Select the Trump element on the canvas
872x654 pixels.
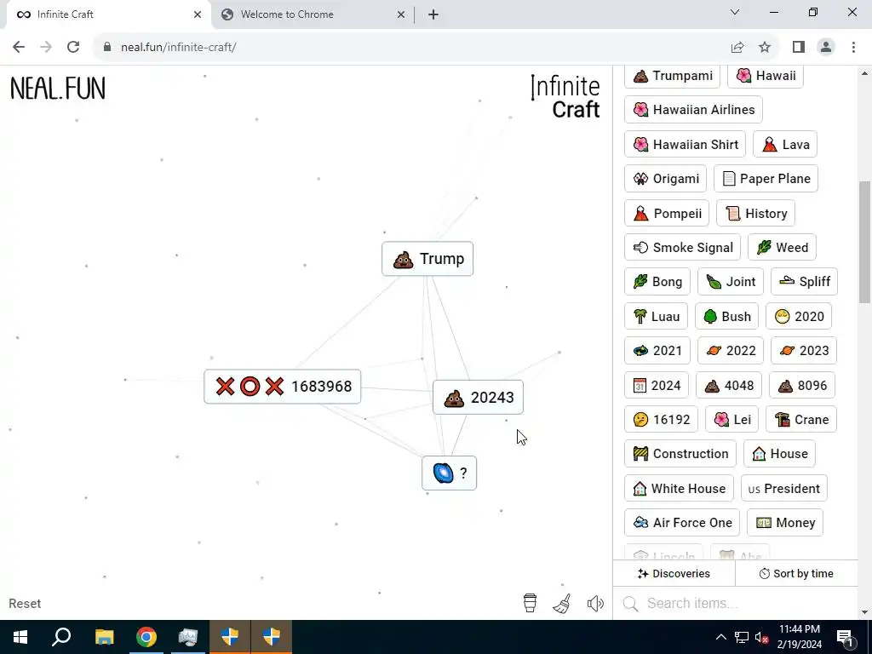click(x=427, y=259)
